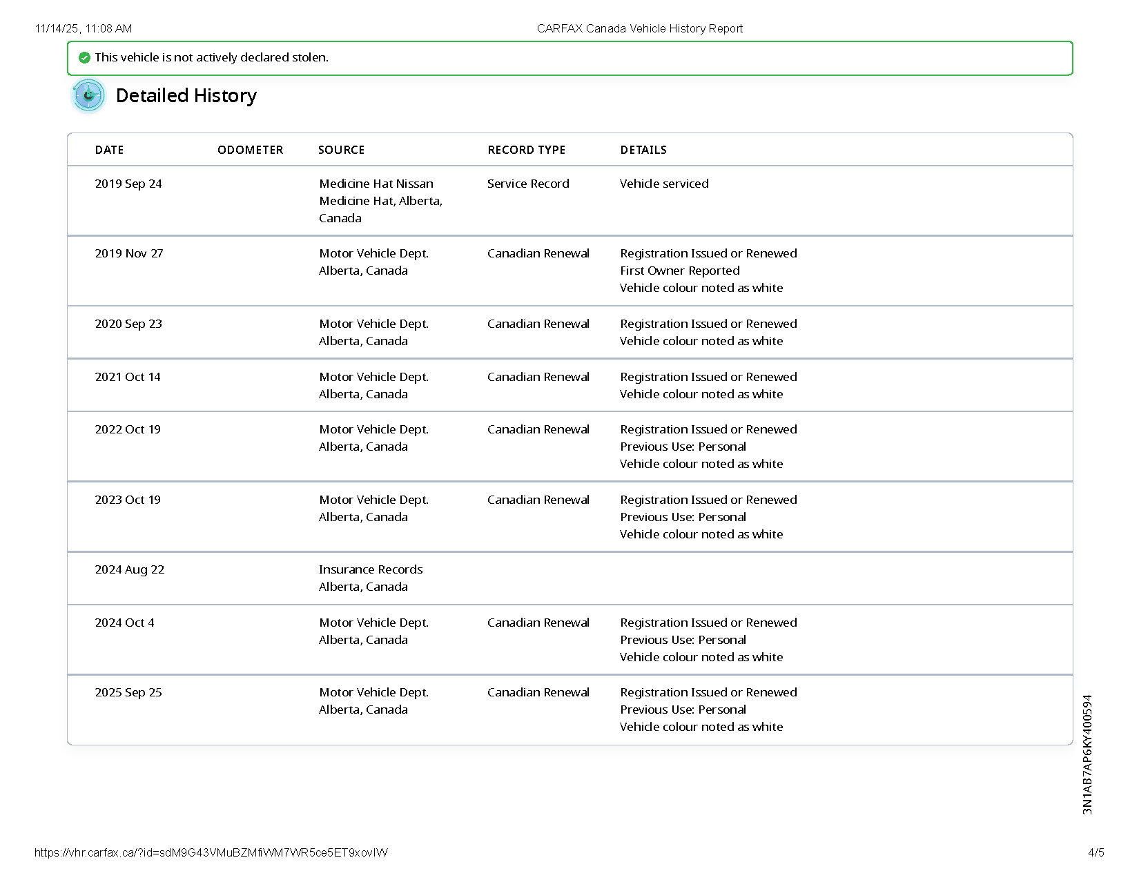The width and height of the screenshot is (1139, 880).
Task: Click the ODOMETER column header
Action: [x=250, y=150]
